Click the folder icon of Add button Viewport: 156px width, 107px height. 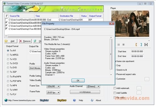(6, 41)
